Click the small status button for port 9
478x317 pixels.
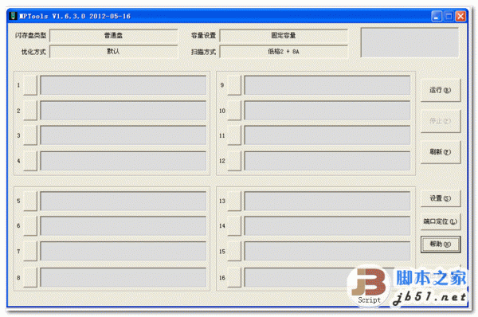pos(234,85)
